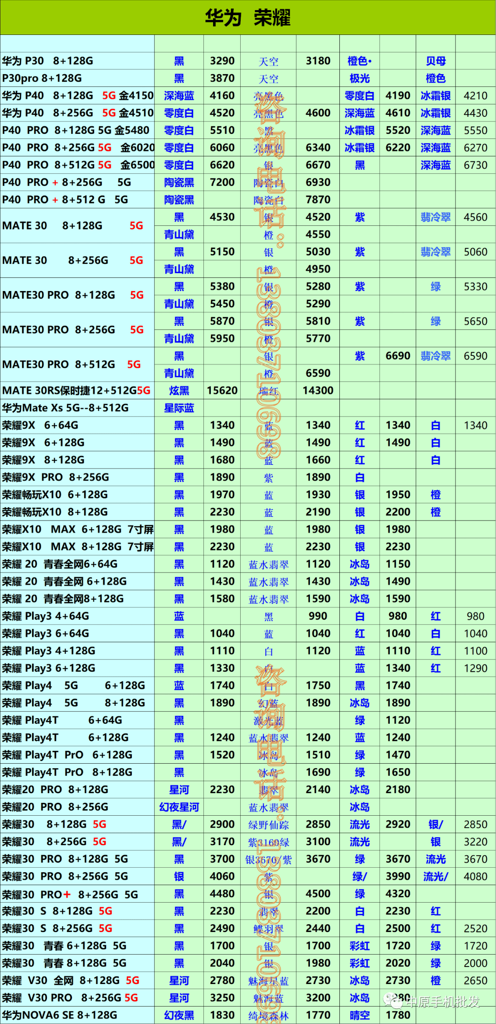Select the row label P30pro 8+128G
The width and height of the screenshot is (496, 1024).
pyautogui.click(x=42, y=79)
